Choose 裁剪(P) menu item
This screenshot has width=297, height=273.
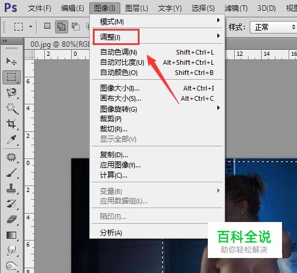point(157,119)
